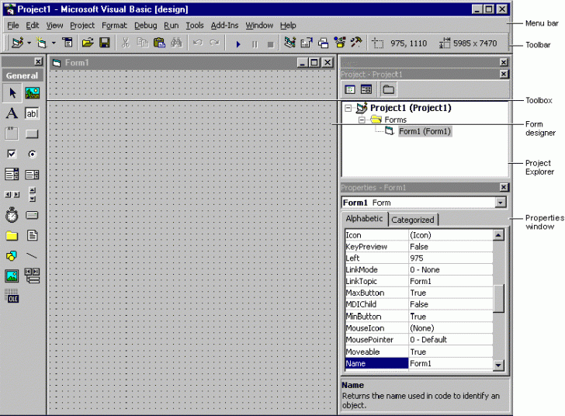Select the CheckBox control in the toolbox
Screen dimensions: 565x416
coord(12,154)
